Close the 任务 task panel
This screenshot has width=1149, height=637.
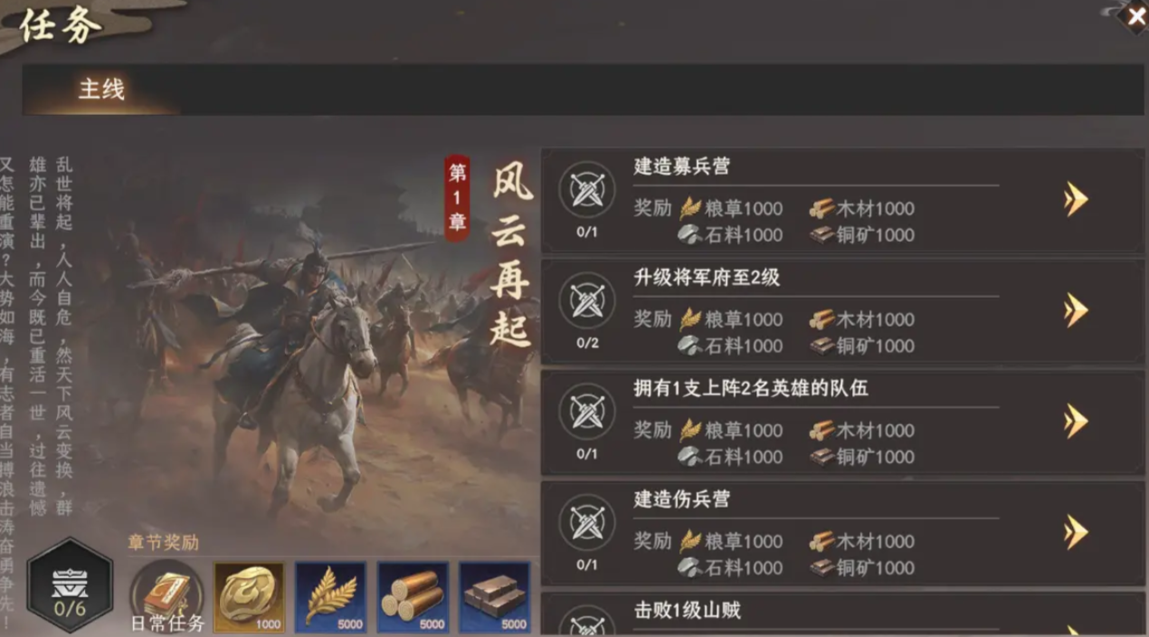point(1135,16)
